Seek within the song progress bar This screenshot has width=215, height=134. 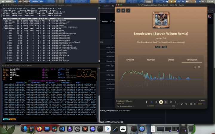(x=161, y=106)
